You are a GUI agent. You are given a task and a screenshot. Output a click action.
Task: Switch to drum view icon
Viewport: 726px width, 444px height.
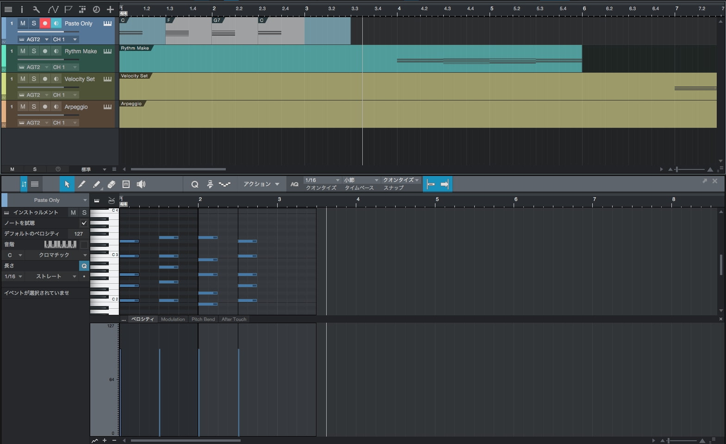(112, 200)
